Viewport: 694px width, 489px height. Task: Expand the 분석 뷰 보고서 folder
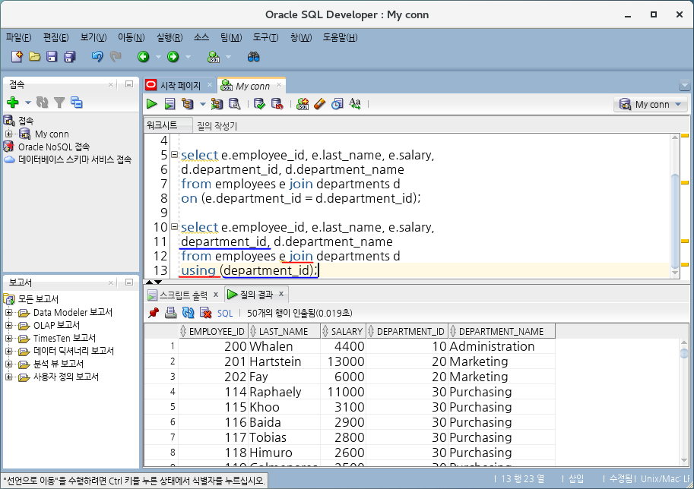coord(9,364)
